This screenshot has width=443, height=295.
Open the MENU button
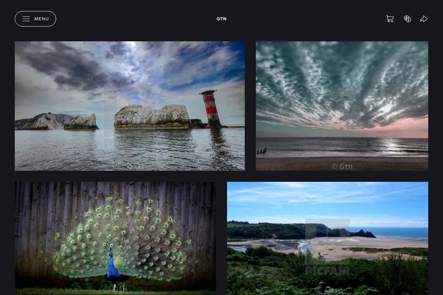tap(35, 19)
